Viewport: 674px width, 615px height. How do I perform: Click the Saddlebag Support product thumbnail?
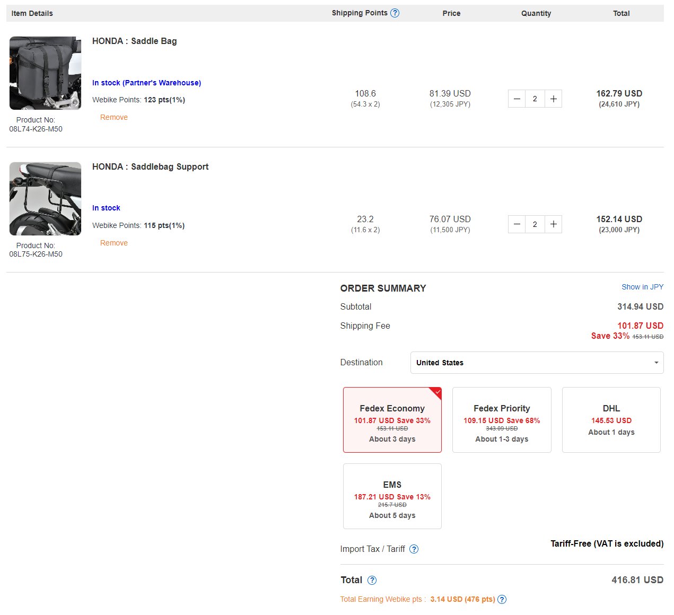pos(46,199)
